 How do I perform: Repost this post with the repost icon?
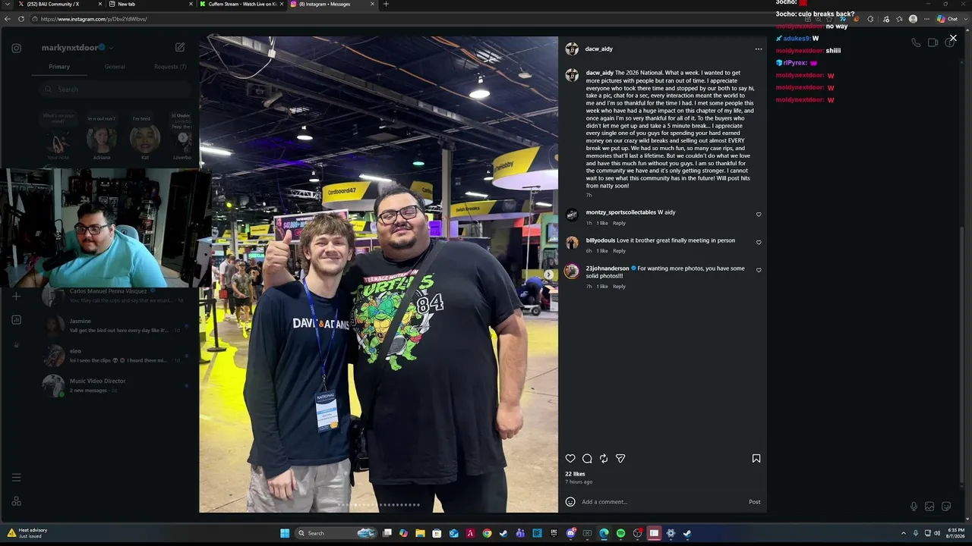(604, 459)
